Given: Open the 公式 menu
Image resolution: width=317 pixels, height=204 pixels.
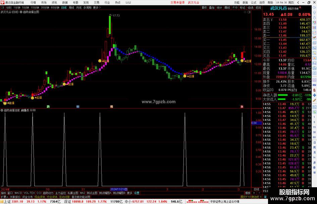Looking at the screenshot, I should 254,2.
